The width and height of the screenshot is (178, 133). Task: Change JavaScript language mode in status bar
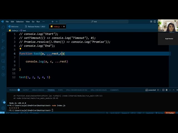click(x=150, y=113)
